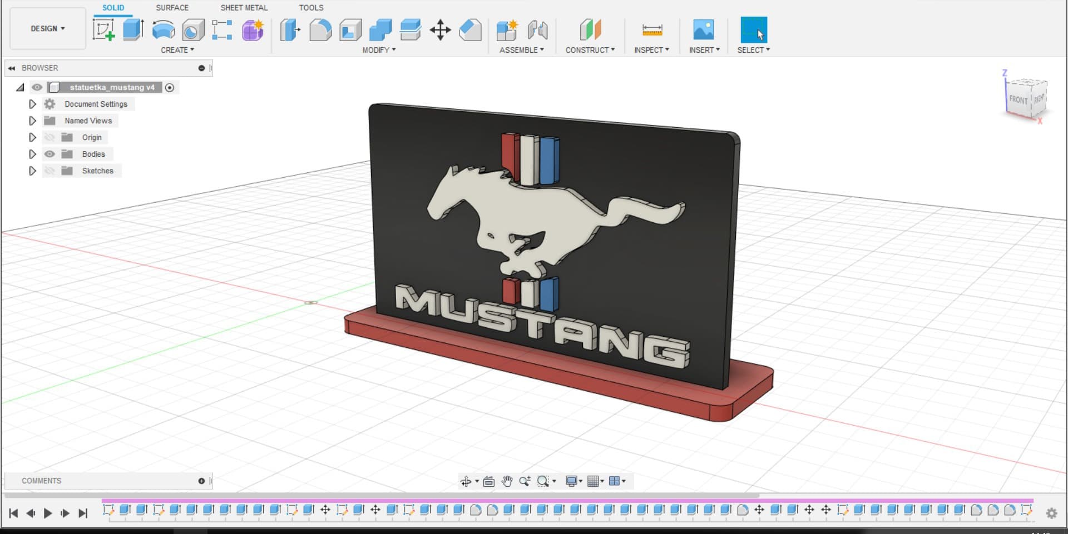Switch to the SOLID tab
The height and width of the screenshot is (534, 1068).
coord(113,8)
